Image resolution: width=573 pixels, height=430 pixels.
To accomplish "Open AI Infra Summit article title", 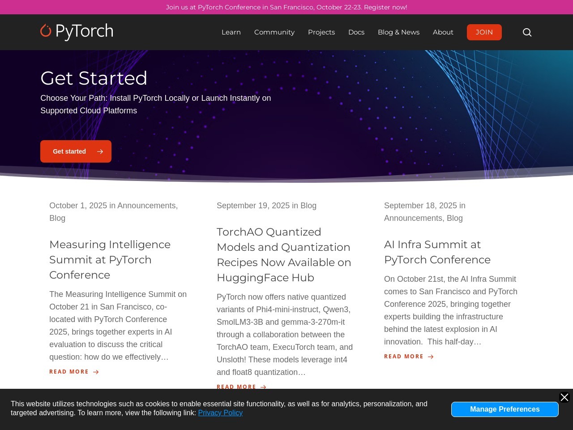I will (x=437, y=252).
